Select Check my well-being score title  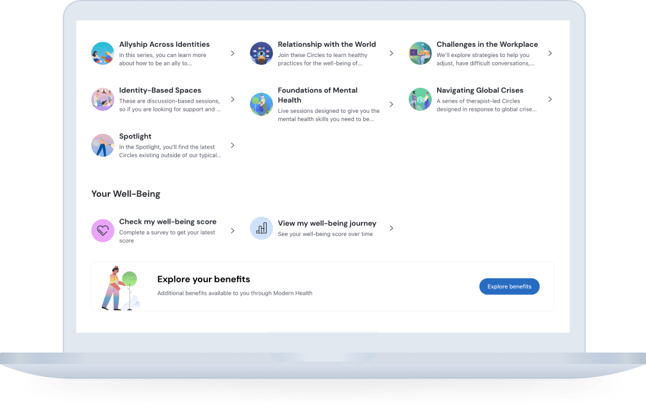(168, 222)
